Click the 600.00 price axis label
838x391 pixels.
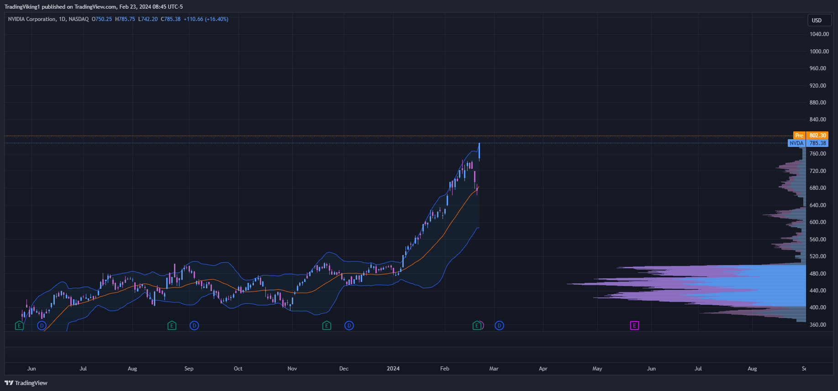pyautogui.click(x=818, y=222)
